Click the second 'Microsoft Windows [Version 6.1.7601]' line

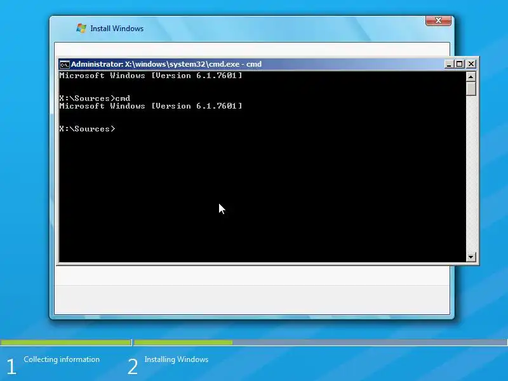pyautogui.click(x=151, y=106)
